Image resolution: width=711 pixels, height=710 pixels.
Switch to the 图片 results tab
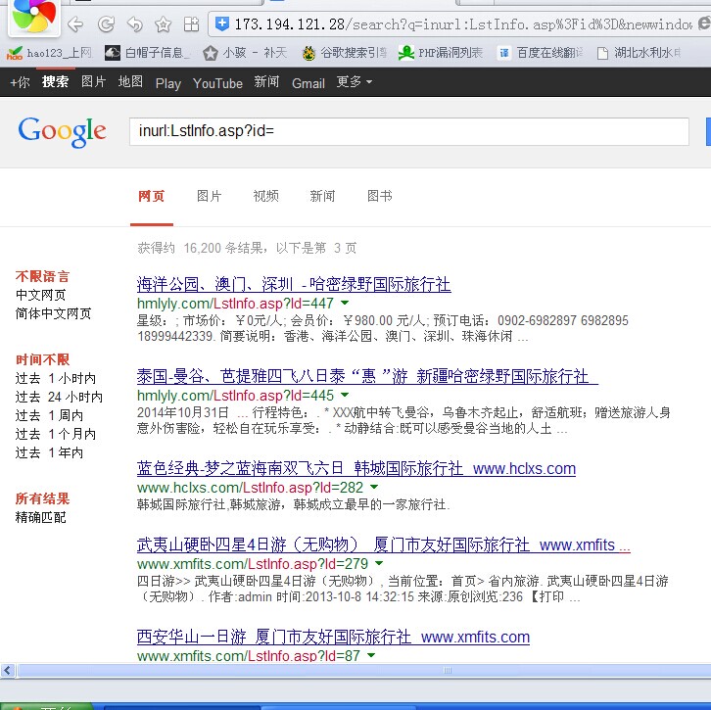(x=209, y=196)
